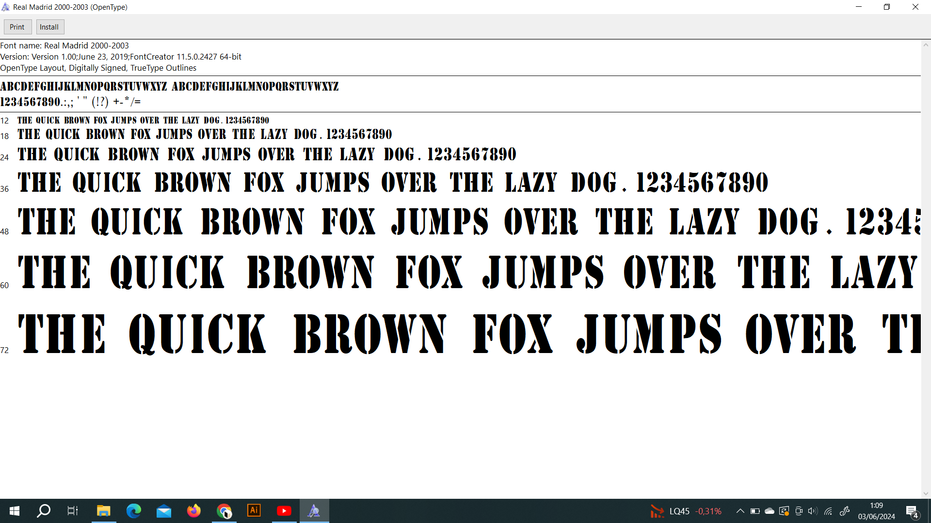This screenshot has height=523, width=931.
Task: Click the scrollbar down arrow
Action: tap(926, 493)
